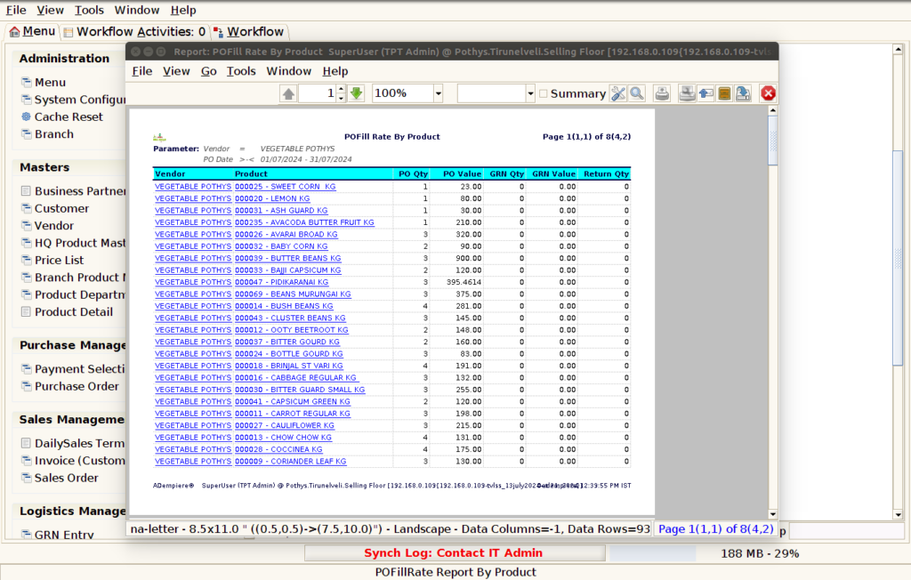The width and height of the screenshot is (911, 580).
Task: Open File menu in main ADempiere window
Action: pyautogui.click(x=16, y=11)
